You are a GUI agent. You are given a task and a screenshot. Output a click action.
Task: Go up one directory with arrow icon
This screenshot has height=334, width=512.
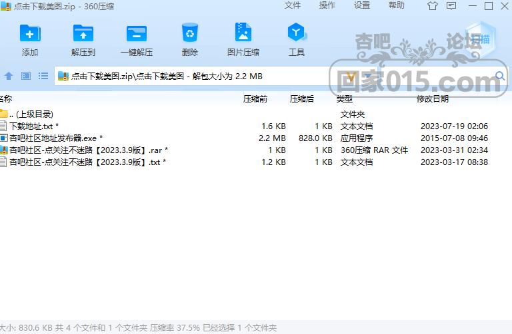[9, 77]
